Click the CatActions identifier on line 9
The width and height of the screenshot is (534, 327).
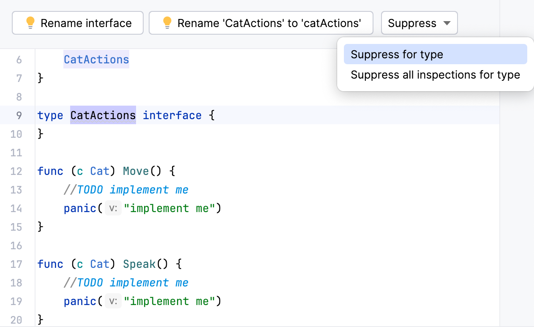103,115
